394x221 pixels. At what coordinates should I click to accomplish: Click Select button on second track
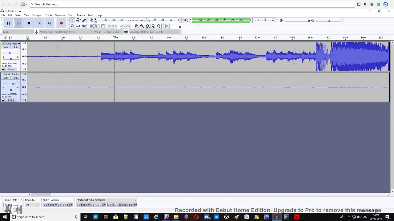(11, 100)
